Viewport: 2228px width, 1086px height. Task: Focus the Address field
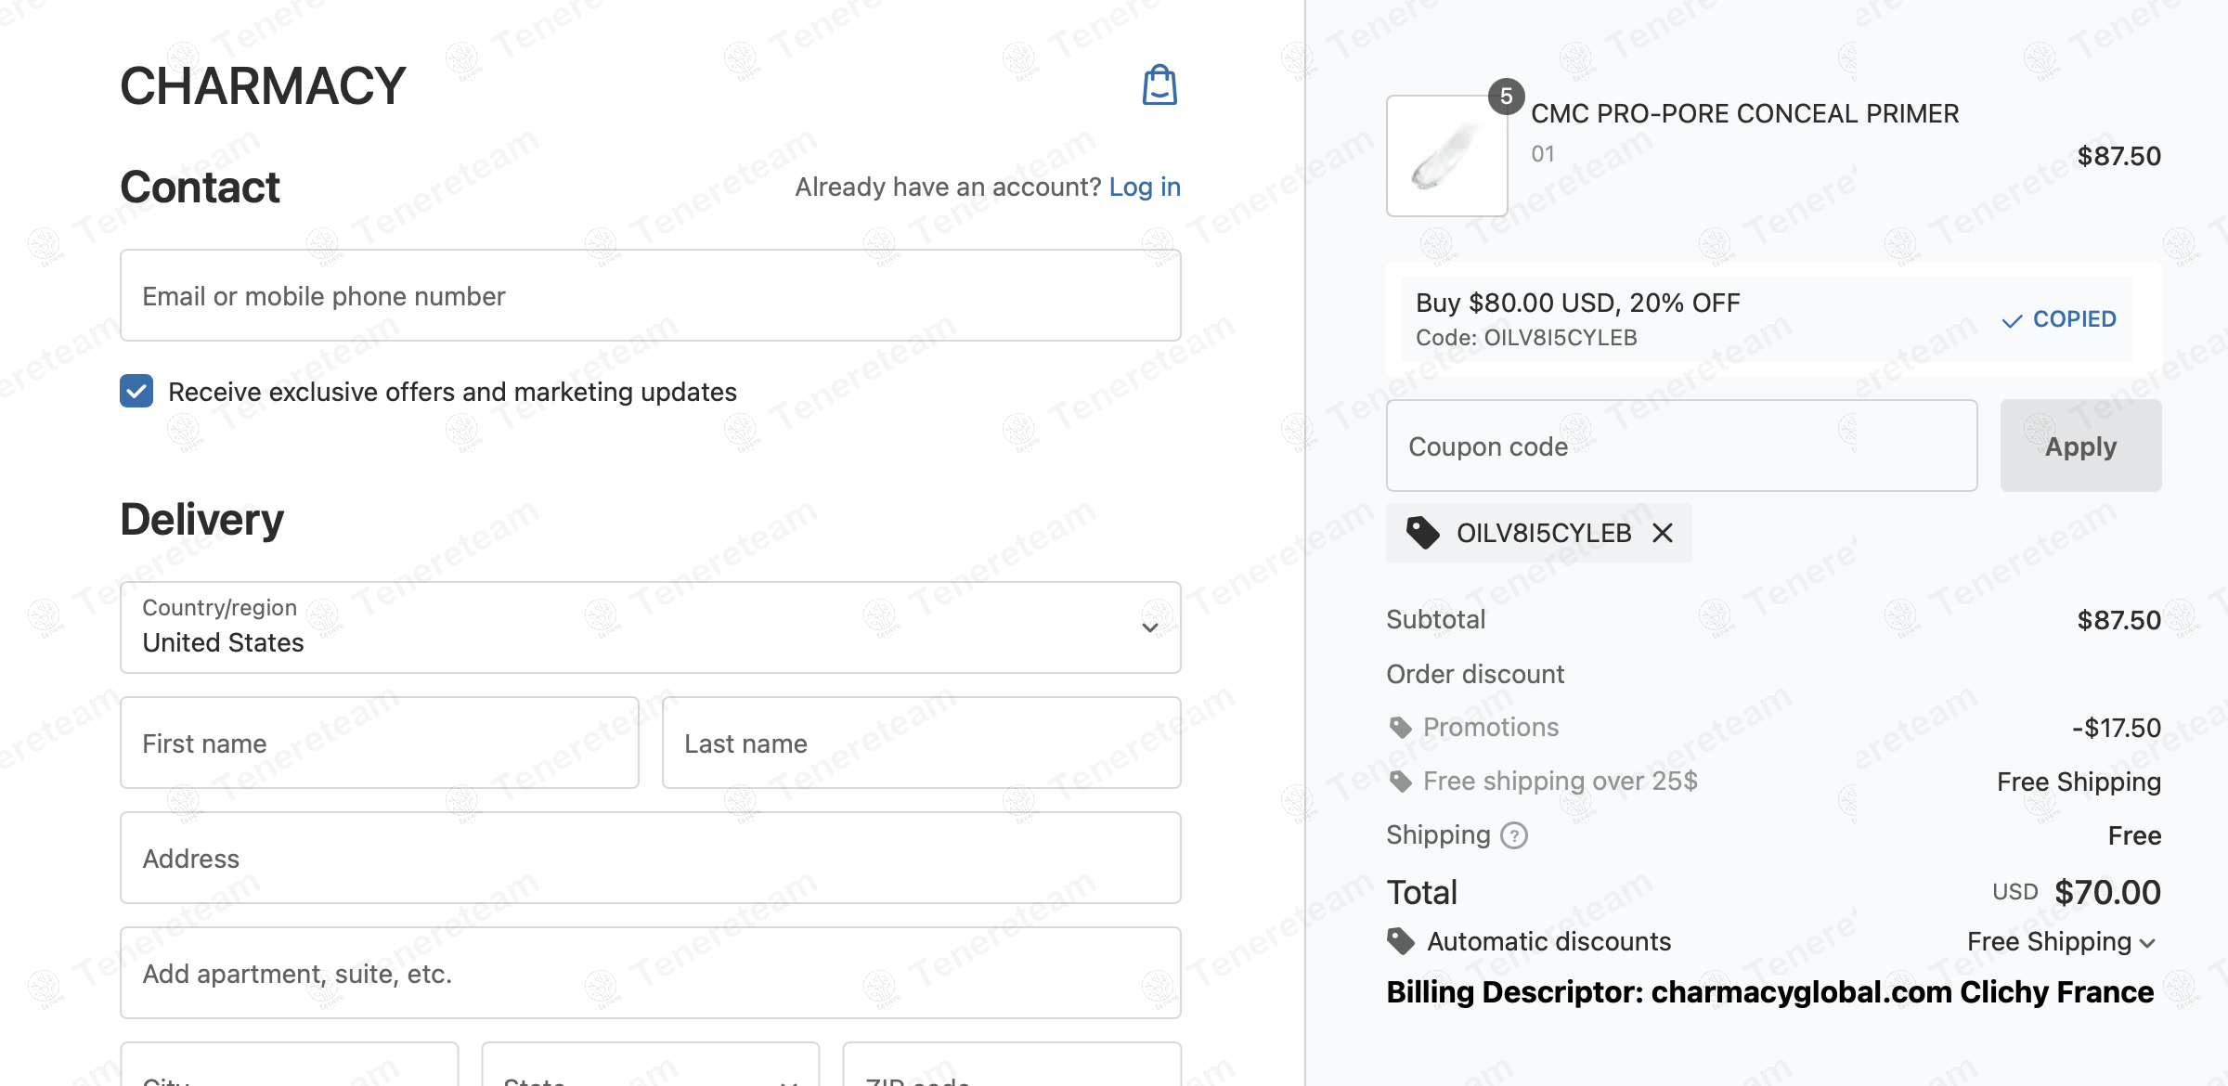coord(650,858)
